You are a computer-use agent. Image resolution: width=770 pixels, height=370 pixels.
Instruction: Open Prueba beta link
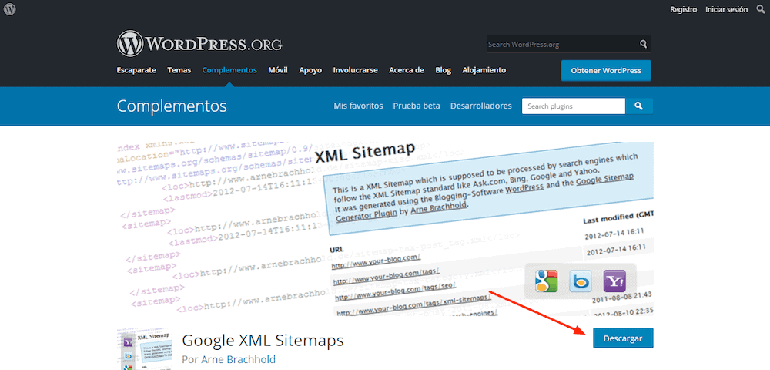(x=417, y=106)
